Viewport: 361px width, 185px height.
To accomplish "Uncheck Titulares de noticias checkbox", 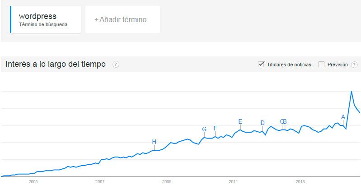I will coord(261,65).
